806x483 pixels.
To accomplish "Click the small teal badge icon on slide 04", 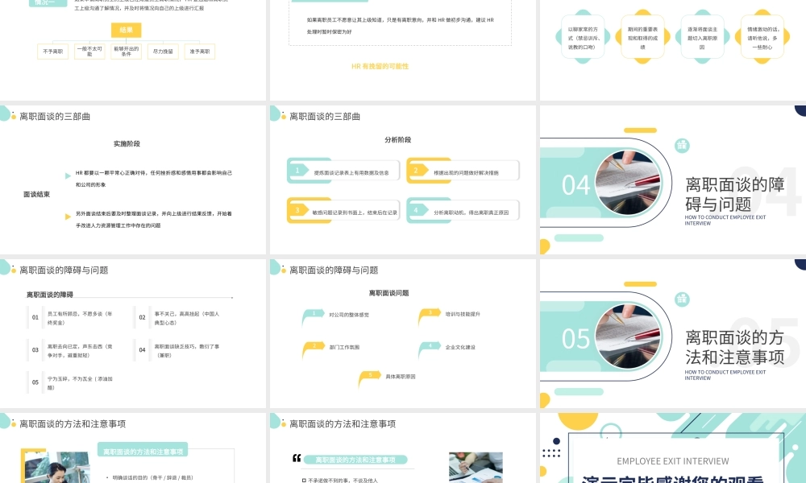I will (682, 145).
